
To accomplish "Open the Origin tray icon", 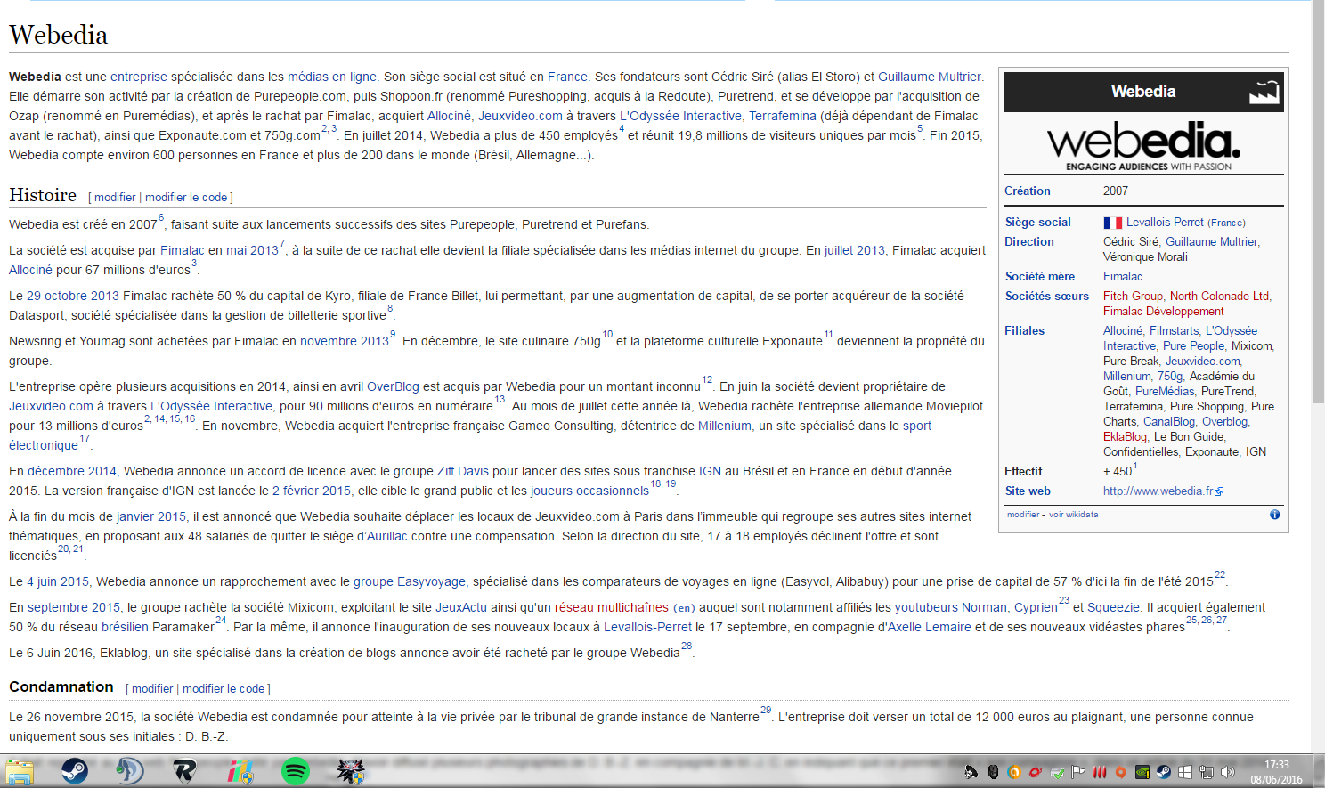I will point(1121,772).
